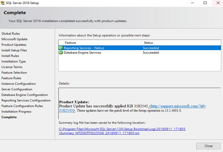223x152 pixels.
Task: Click green check icon beside Database Engine Services
Action: (x=61, y=53)
